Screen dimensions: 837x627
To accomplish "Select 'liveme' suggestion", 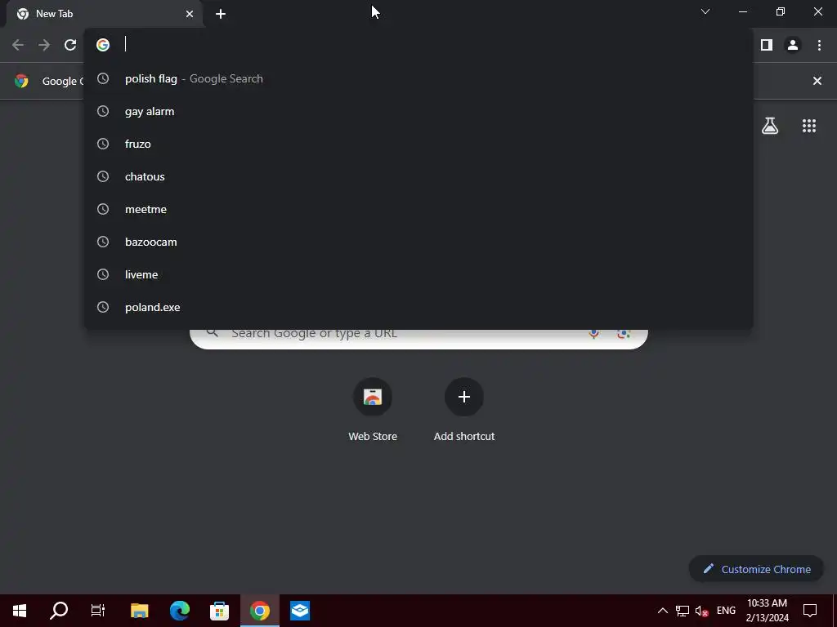I will pos(418,274).
